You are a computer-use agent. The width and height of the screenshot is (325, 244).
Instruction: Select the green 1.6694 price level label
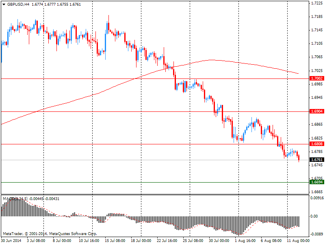(316, 182)
